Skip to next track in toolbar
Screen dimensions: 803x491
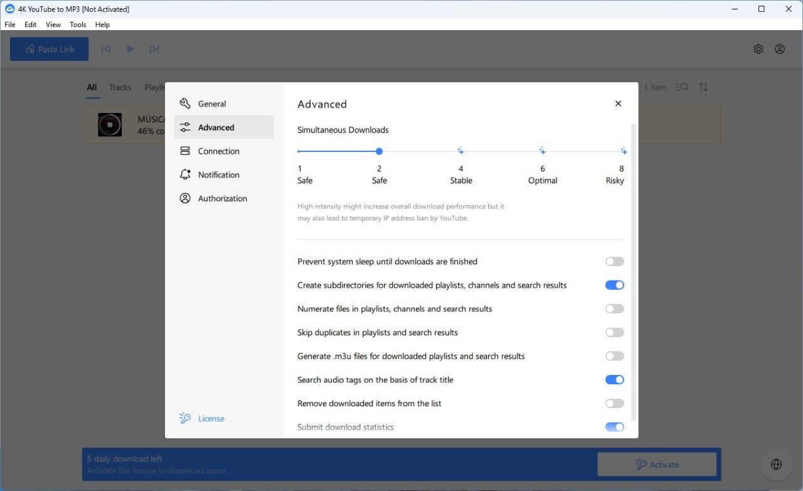click(154, 49)
